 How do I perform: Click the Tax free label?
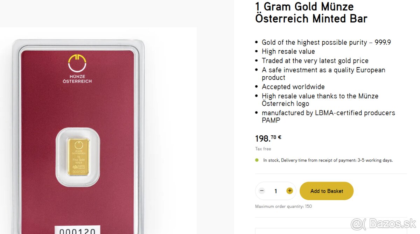[x=263, y=149]
